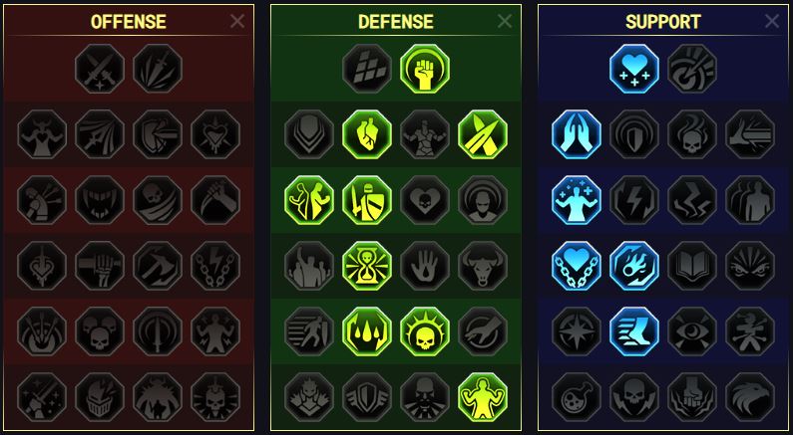Select the hourglass Defense mastery icon
This screenshot has width=793, height=435.
tap(367, 266)
